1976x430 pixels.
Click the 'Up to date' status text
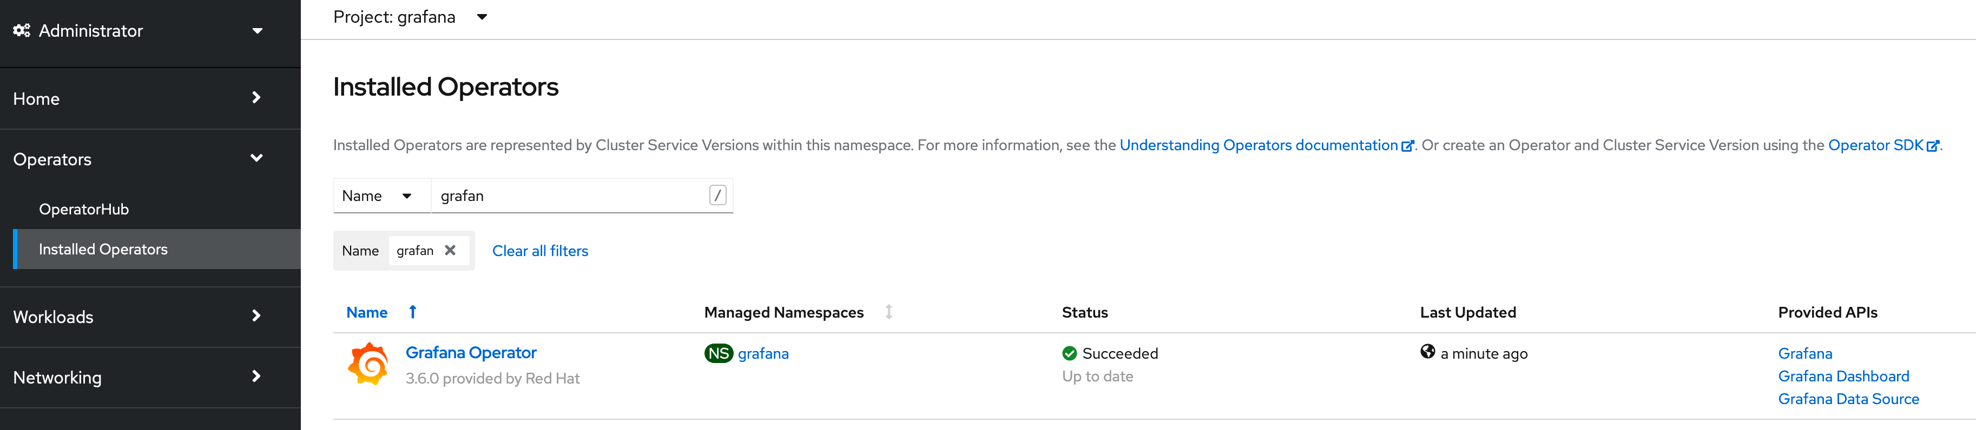click(1098, 377)
